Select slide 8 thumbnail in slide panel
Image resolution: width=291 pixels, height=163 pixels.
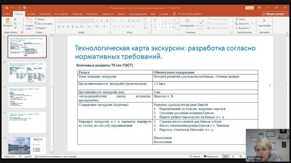pos(27,123)
